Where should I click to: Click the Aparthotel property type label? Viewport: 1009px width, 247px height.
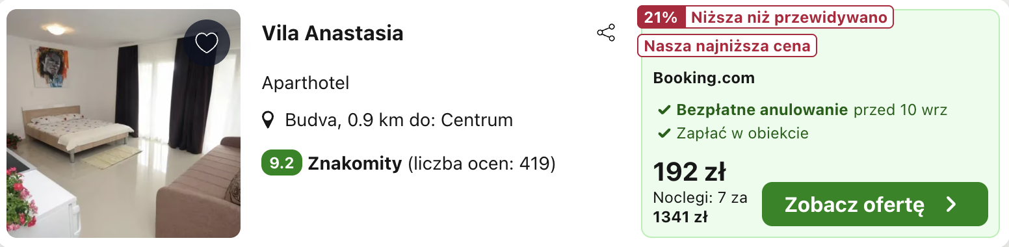[x=306, y=83]
